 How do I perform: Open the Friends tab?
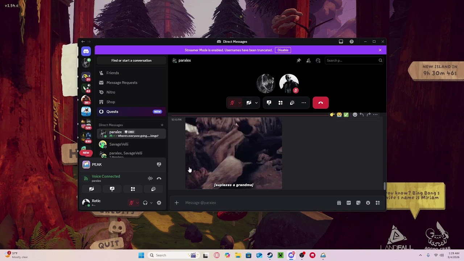[x=131, y=73]
